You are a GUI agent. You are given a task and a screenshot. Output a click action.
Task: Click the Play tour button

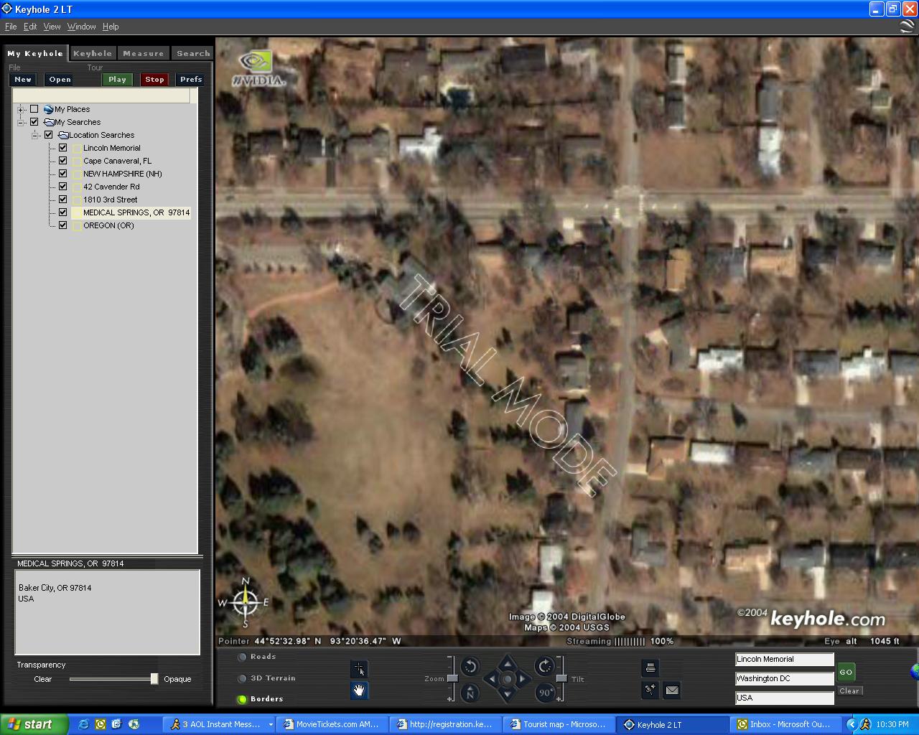tap(117, 80)
